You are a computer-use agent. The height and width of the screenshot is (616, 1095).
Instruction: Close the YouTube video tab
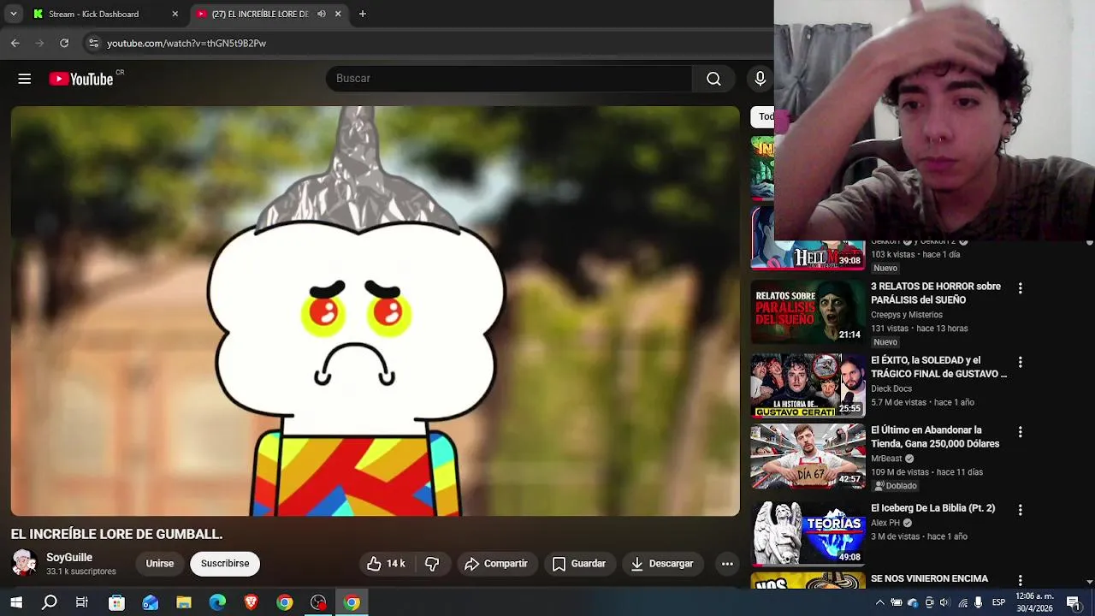tap(338, 14)
